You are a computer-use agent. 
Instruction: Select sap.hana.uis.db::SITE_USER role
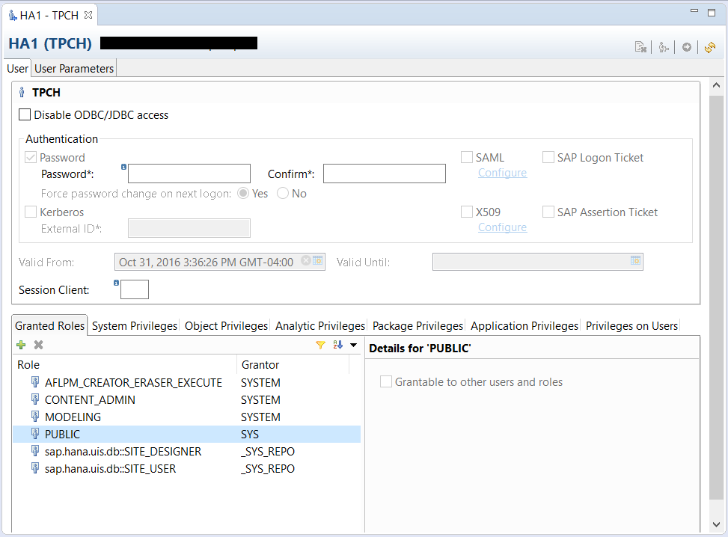click(x=186, y=468)
